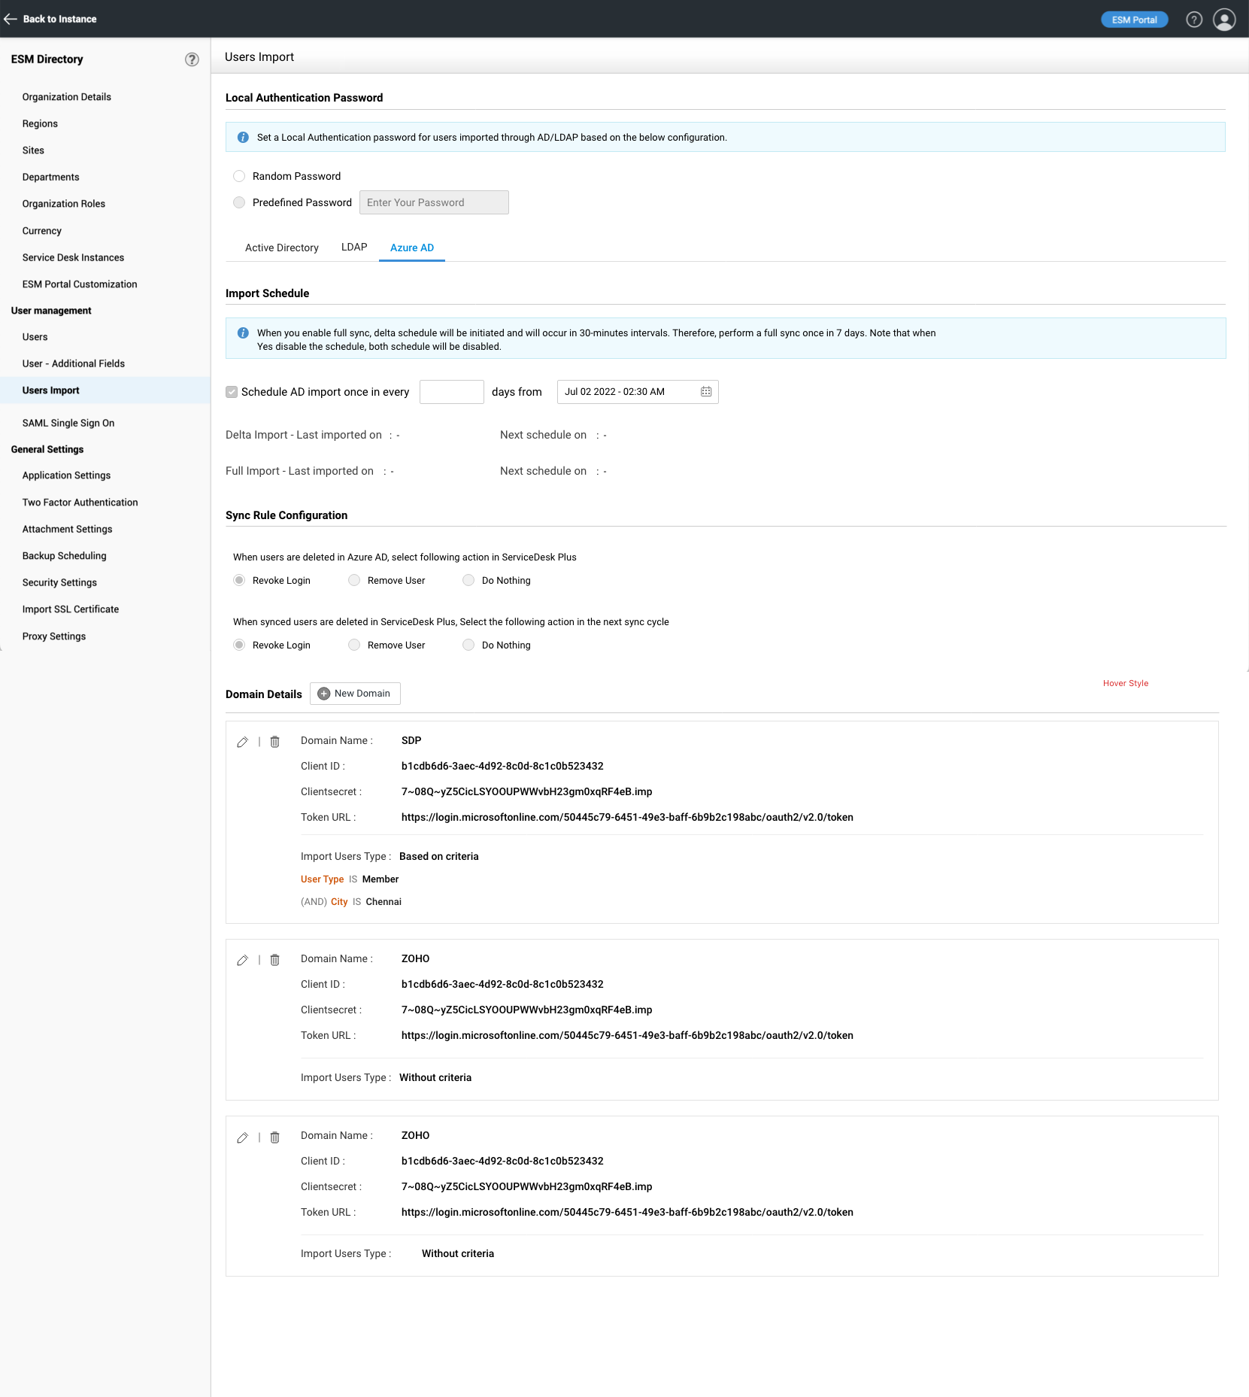Image resolution: width=1249 pixels, height=1397 pixels.
Task: Select the Random Password radio button
Action: [239, 176]
